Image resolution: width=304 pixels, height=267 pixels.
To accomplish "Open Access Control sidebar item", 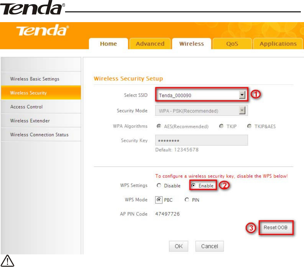I will 41,107.
